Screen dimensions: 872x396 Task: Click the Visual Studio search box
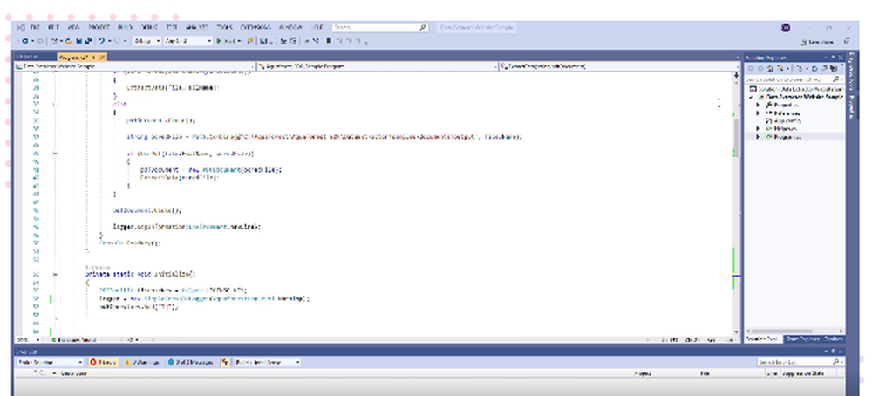[380, 27]
